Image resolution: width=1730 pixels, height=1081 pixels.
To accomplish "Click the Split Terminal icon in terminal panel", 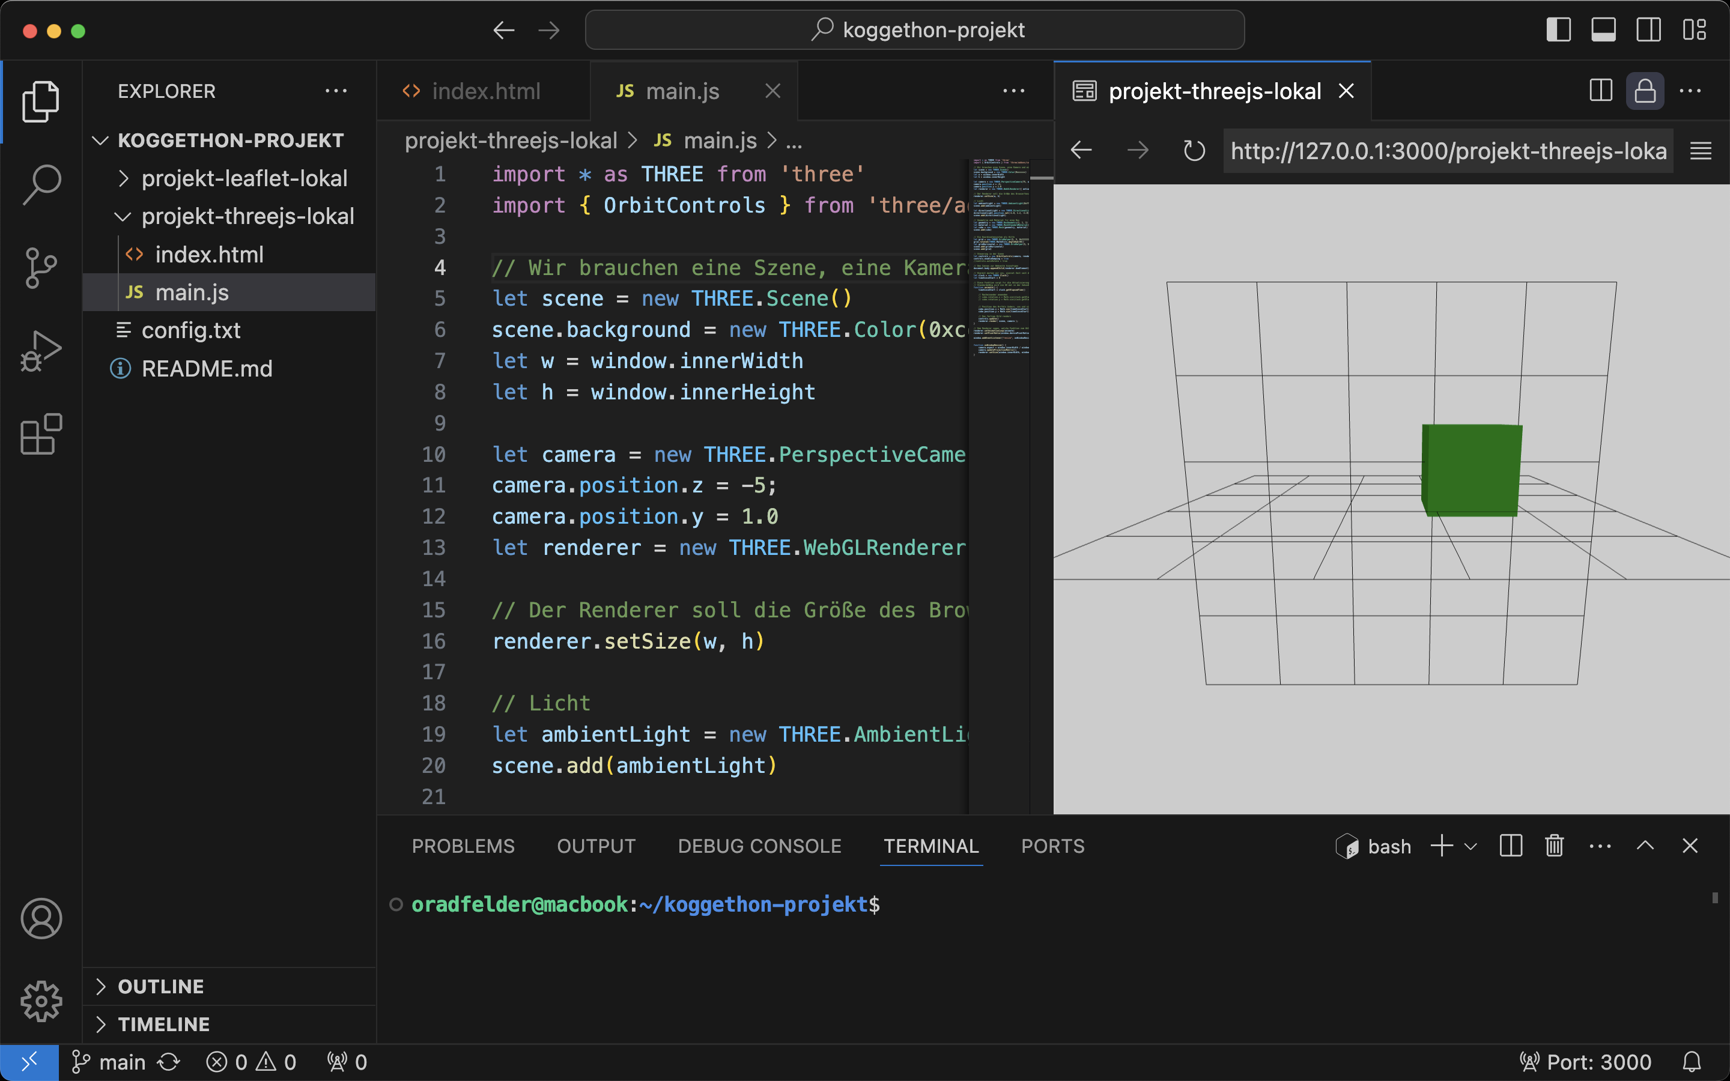I will click(1511, 846).
